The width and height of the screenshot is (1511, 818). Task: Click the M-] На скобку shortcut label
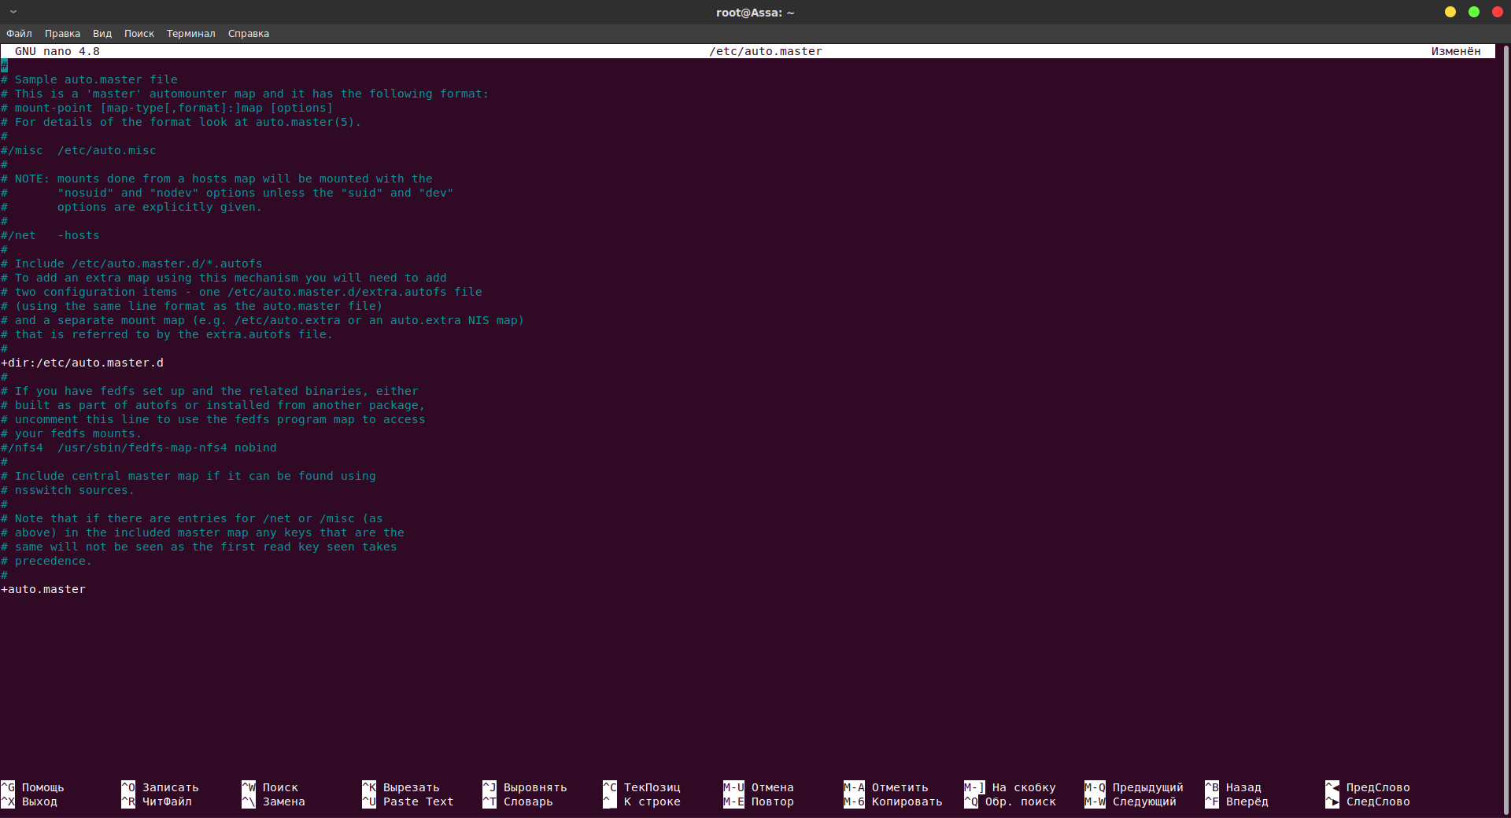click(x=1010, y=787)
